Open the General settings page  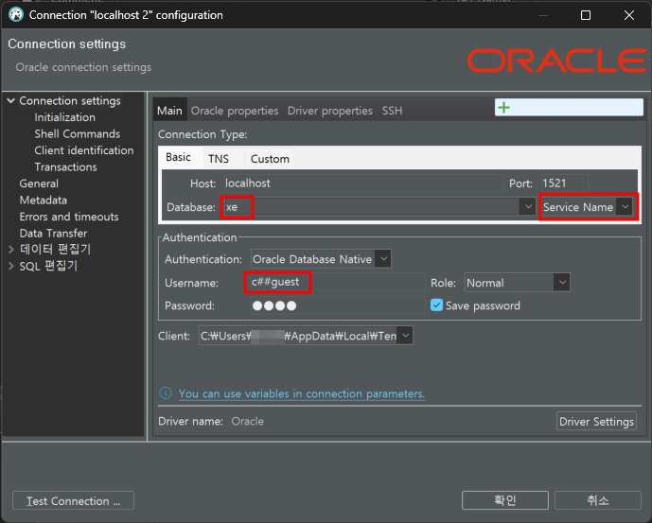click(x=39, y=183)
